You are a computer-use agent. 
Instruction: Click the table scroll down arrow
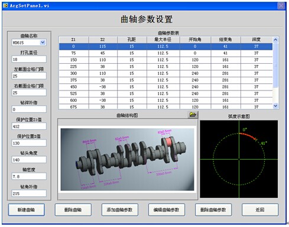[275, 106]
